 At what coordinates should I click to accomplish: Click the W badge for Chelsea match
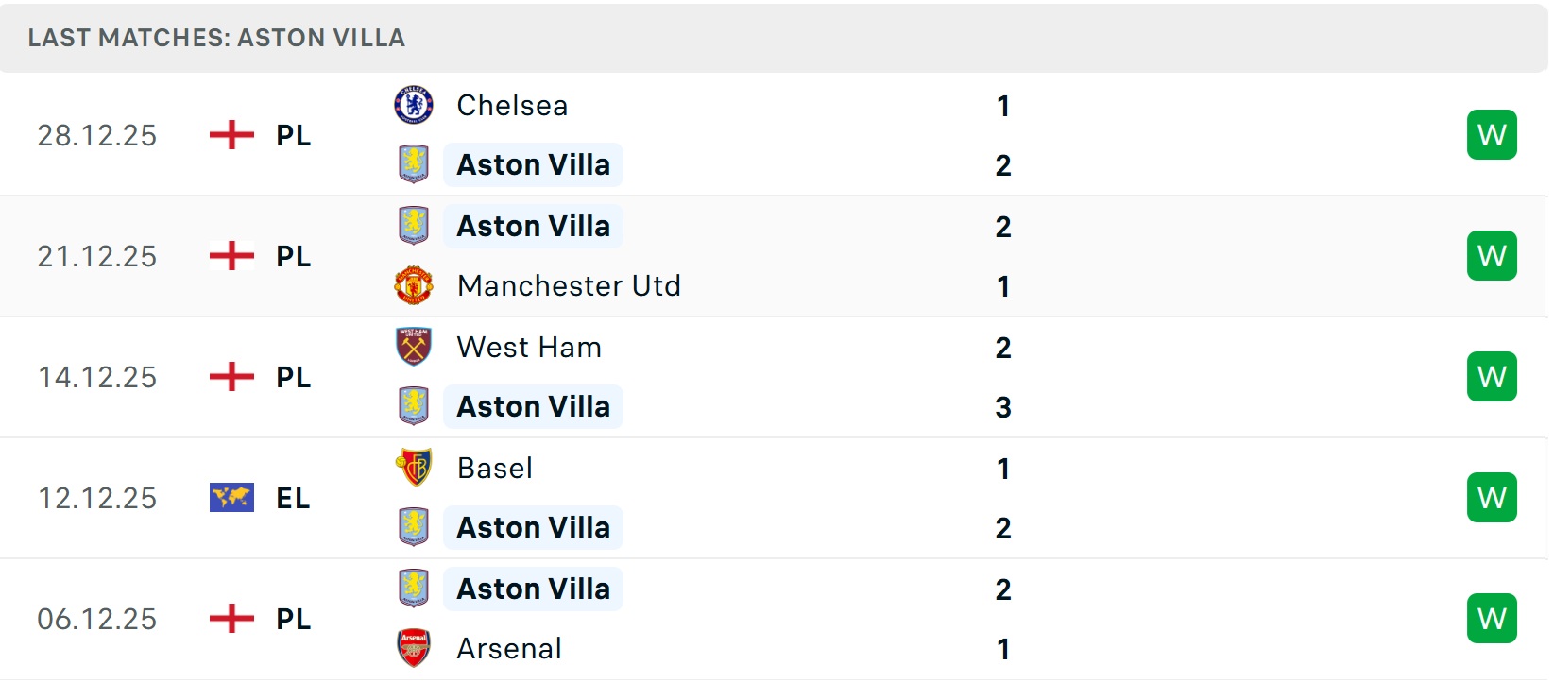pyautogui.click(x=1492, y=135)
